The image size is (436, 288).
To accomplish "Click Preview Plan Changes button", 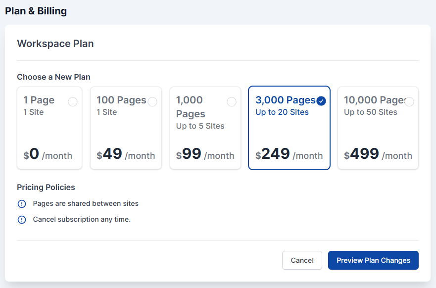I will [373, 260].
